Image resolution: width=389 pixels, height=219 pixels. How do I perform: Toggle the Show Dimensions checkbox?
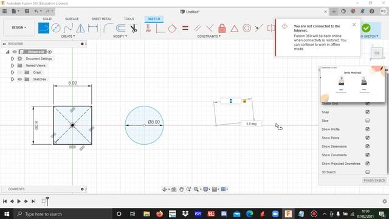(x=367, y=146)
